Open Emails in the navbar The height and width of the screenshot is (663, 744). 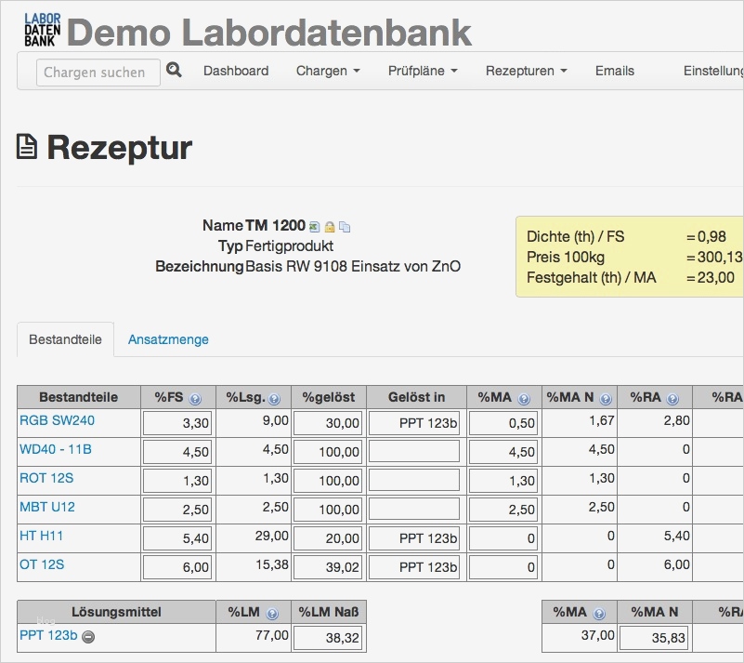(615, 71)
